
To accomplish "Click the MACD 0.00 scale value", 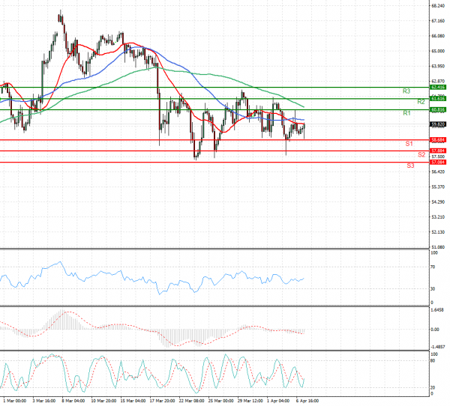I will [435, 330].
